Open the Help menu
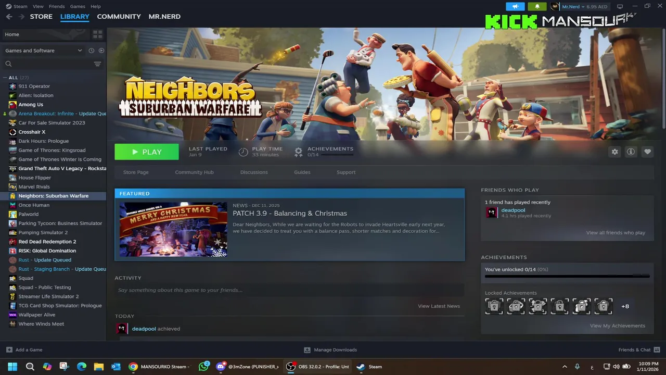 [x=96, y=6]
